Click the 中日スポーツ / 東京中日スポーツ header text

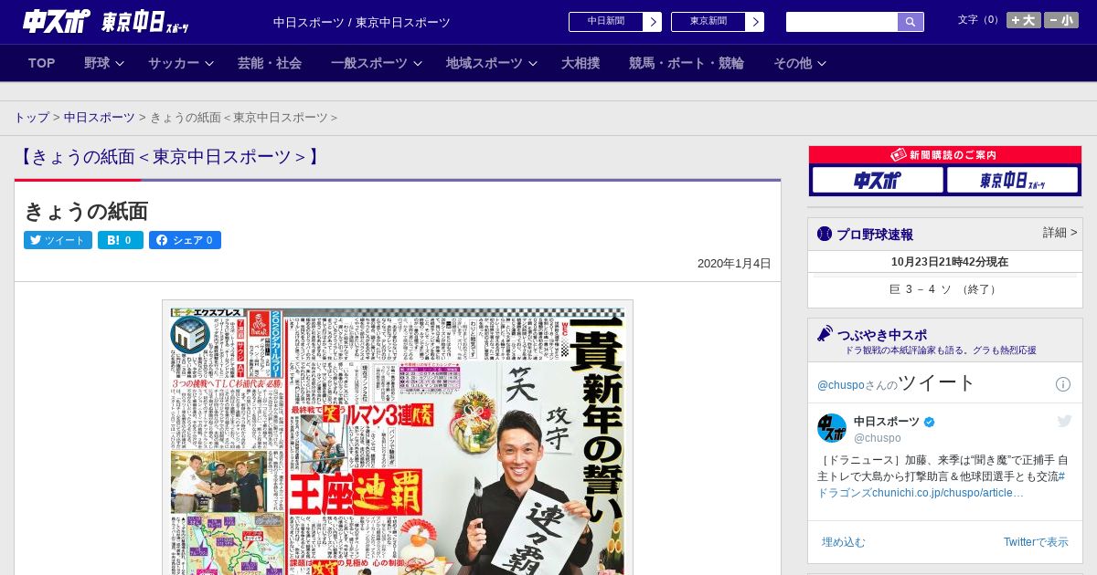(362, 22)
